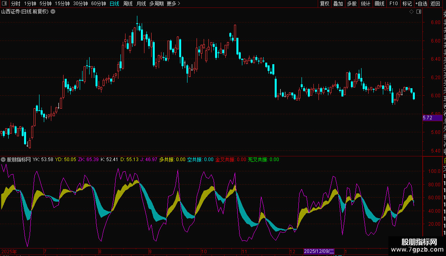
Task: Click the diamond marker icon
Action: coord(412,12)
